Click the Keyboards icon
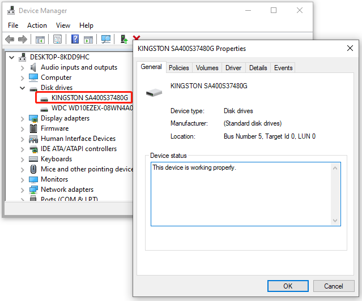362x301 pixels. point(33,159)
